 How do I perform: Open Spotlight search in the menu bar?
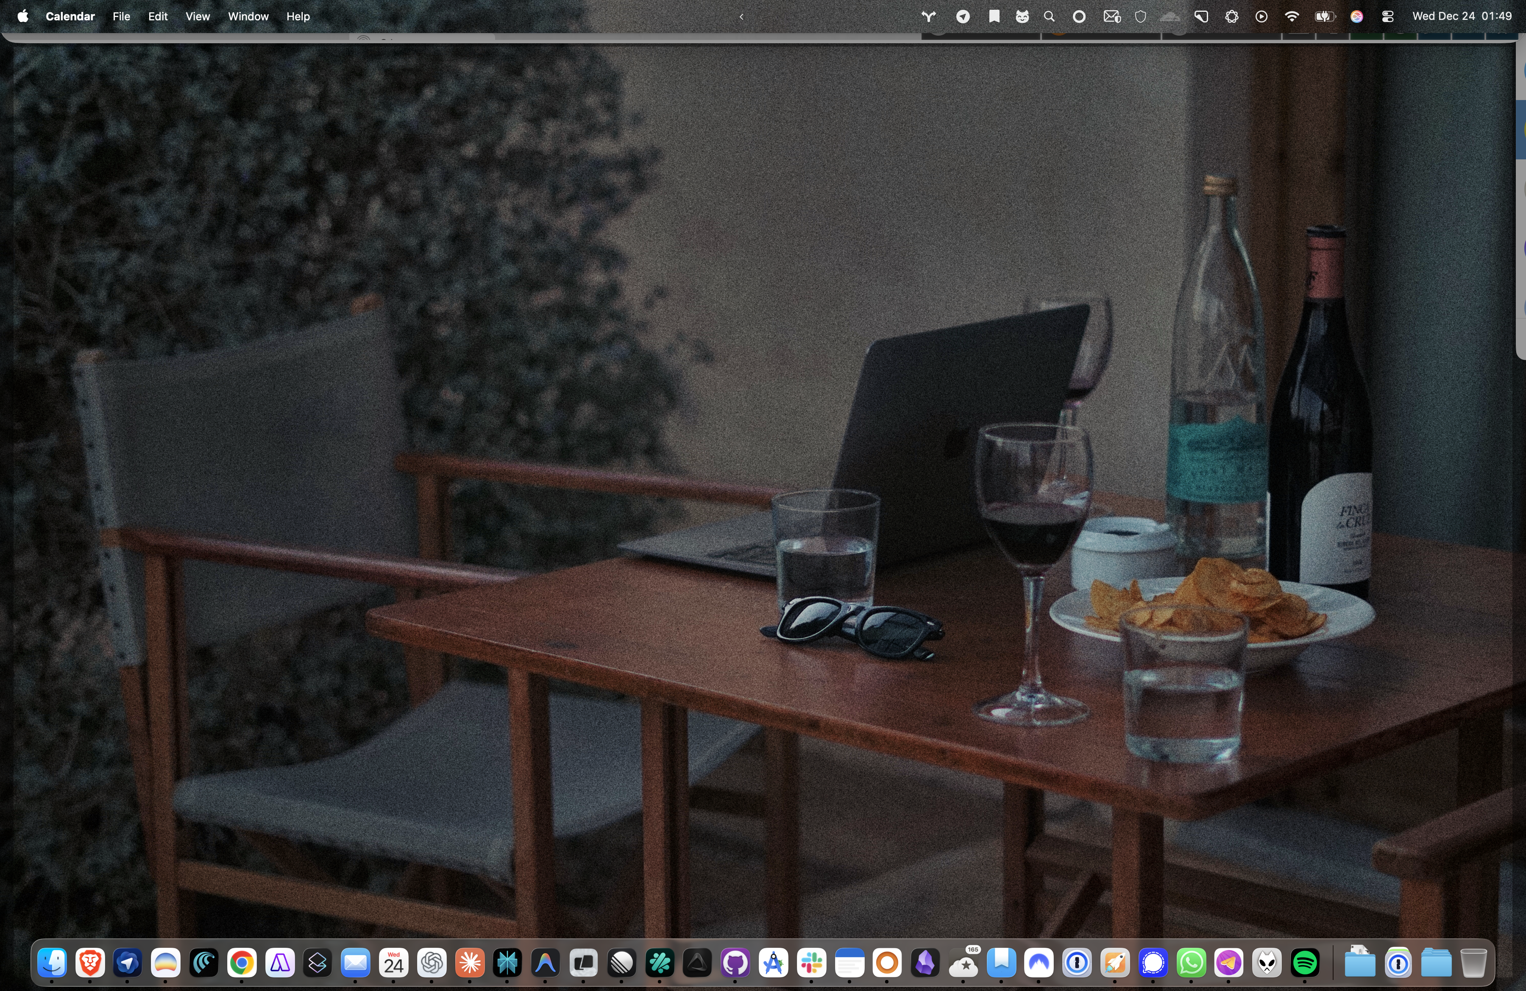click(1049, 17)
